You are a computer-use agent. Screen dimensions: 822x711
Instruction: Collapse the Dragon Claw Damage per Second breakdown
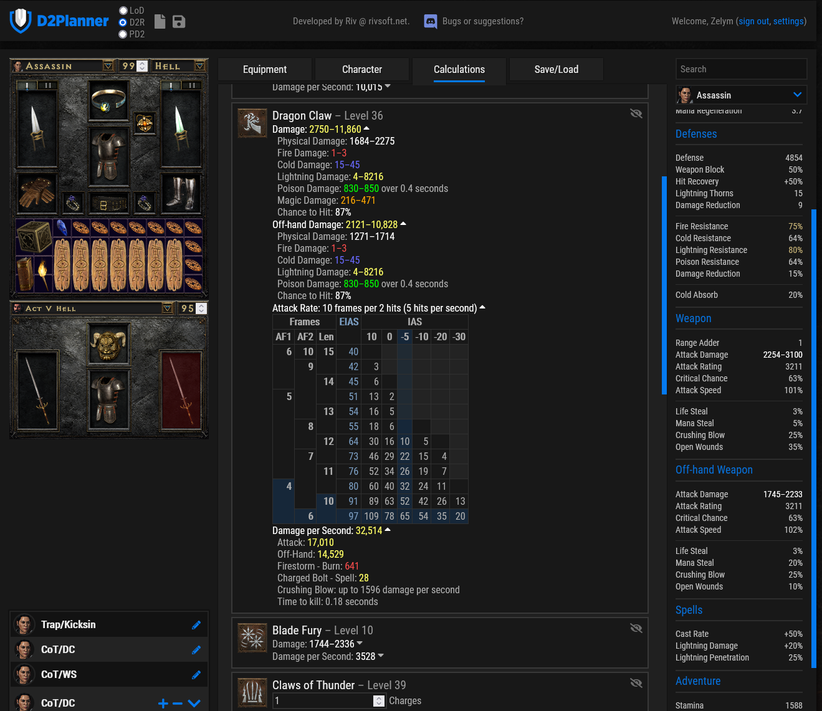click(x=388, y=530)
